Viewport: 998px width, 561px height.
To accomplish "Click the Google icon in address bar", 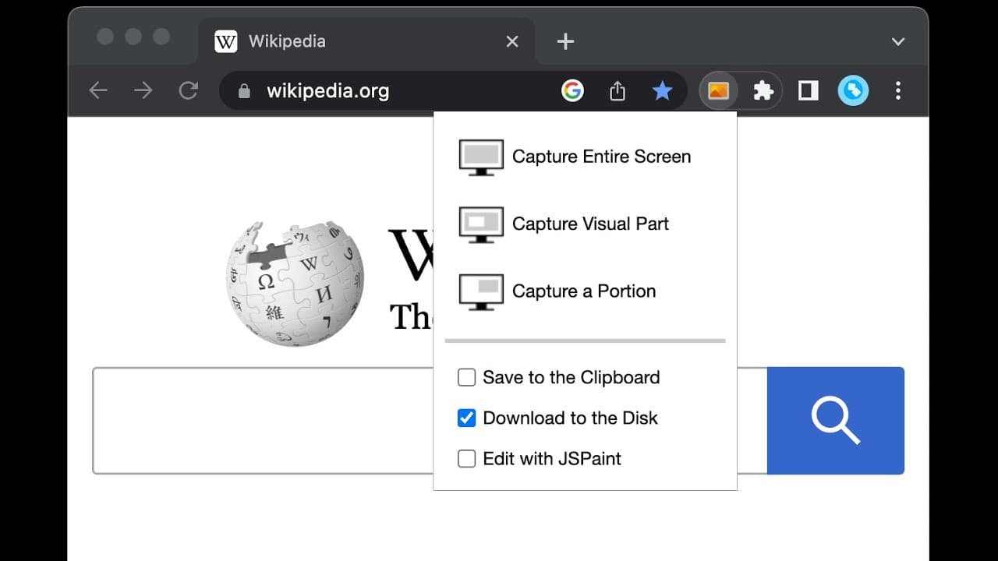I will click(572, 91).
